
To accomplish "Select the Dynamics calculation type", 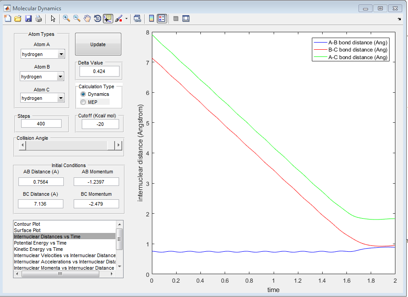I will [83, 94].
